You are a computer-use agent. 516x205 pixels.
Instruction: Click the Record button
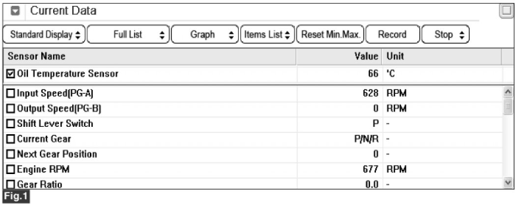(393, 34)
